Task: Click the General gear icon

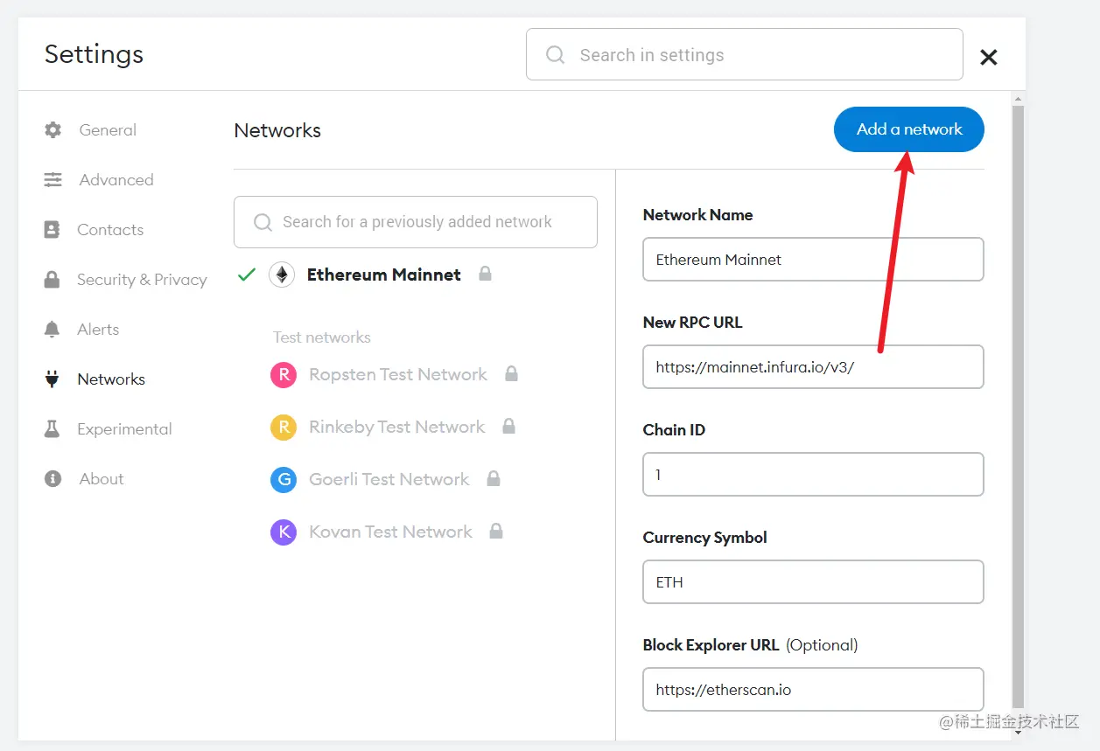Action: (53, 130)
